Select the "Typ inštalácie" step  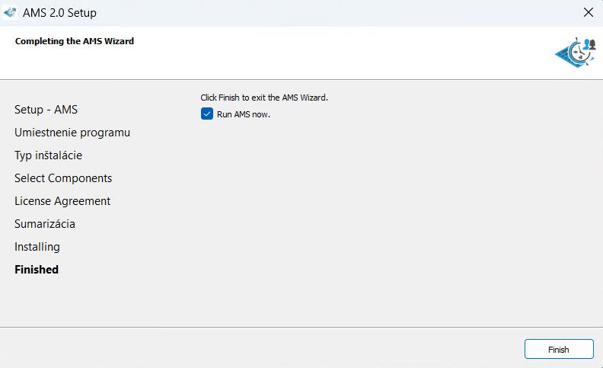[x=48, y=155]
